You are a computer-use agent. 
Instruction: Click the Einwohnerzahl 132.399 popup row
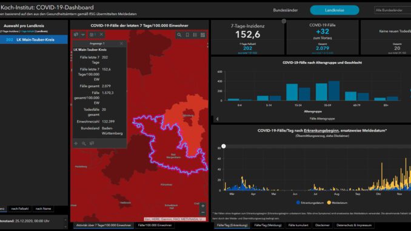99,122
